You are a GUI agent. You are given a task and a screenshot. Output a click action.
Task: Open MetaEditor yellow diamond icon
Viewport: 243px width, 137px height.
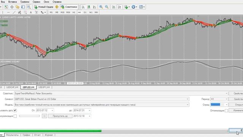(57, 7)
